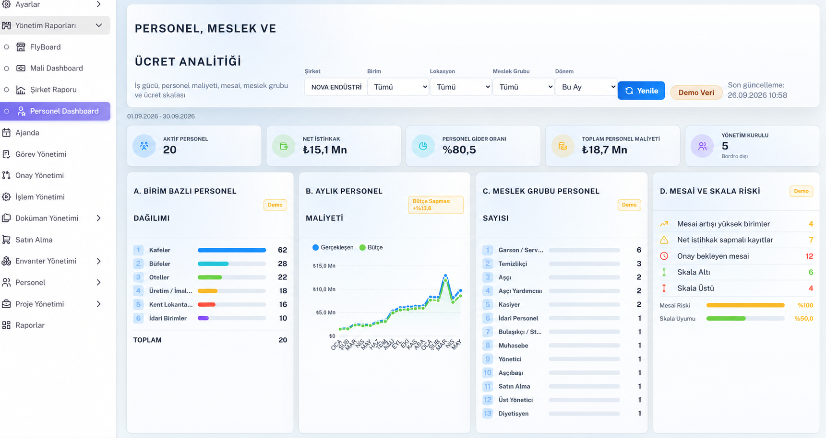The width and height of the screenshot is (826, 438).
Task: Click the Personel Dashboard person icon
Action: tap(21, 111)
